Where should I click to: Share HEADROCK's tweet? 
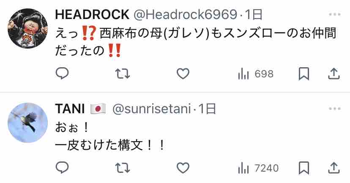coord(334,74)
